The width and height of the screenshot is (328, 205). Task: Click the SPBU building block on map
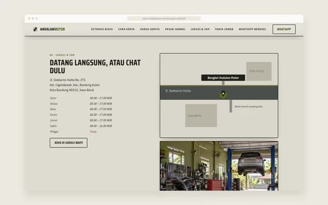click(x=259, y=71)
